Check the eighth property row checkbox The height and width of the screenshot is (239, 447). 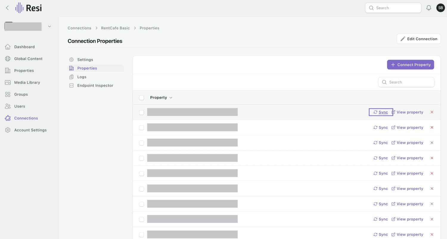click(x=142, y=219)
